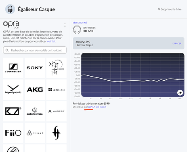Select the beyerdynamic brand tile
Screen dimensions: 187x152
[x=13, y=90]
